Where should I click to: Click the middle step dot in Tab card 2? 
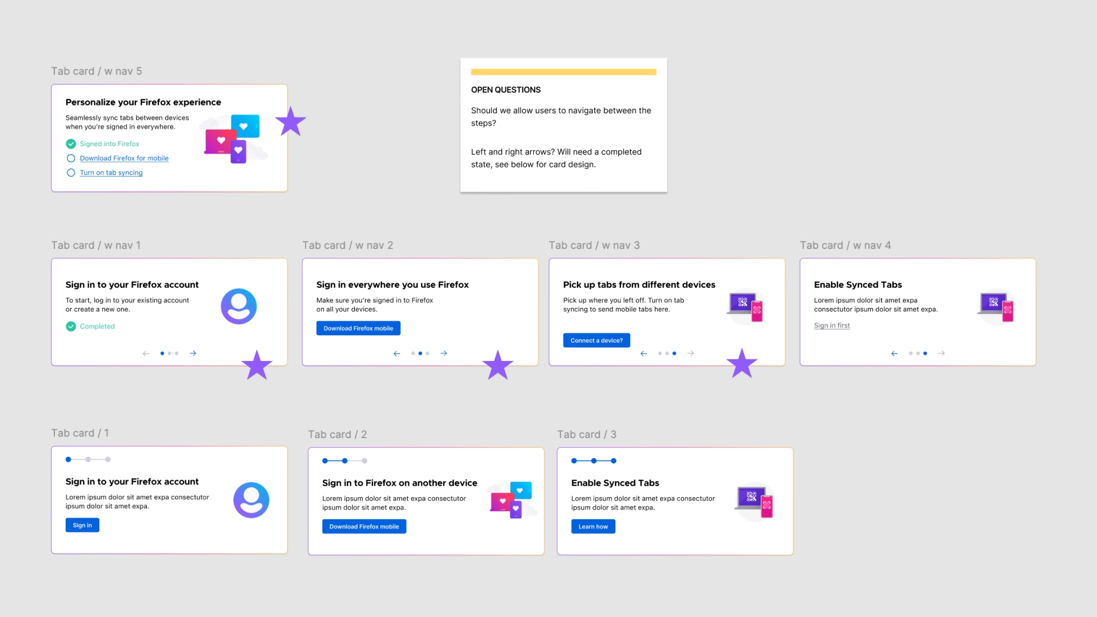[x=345, y=461]
